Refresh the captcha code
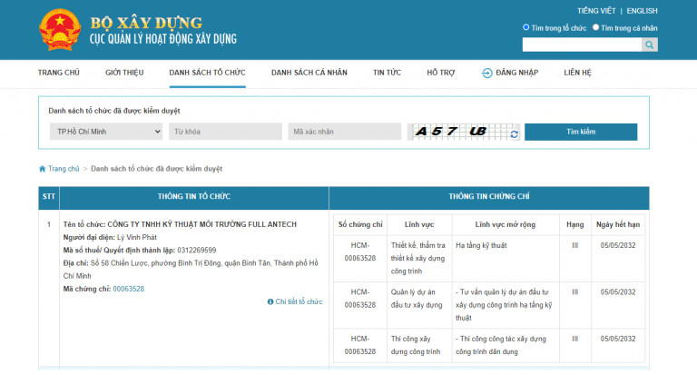The width and height of the screenshot is (697, 375). coord(515,133)
